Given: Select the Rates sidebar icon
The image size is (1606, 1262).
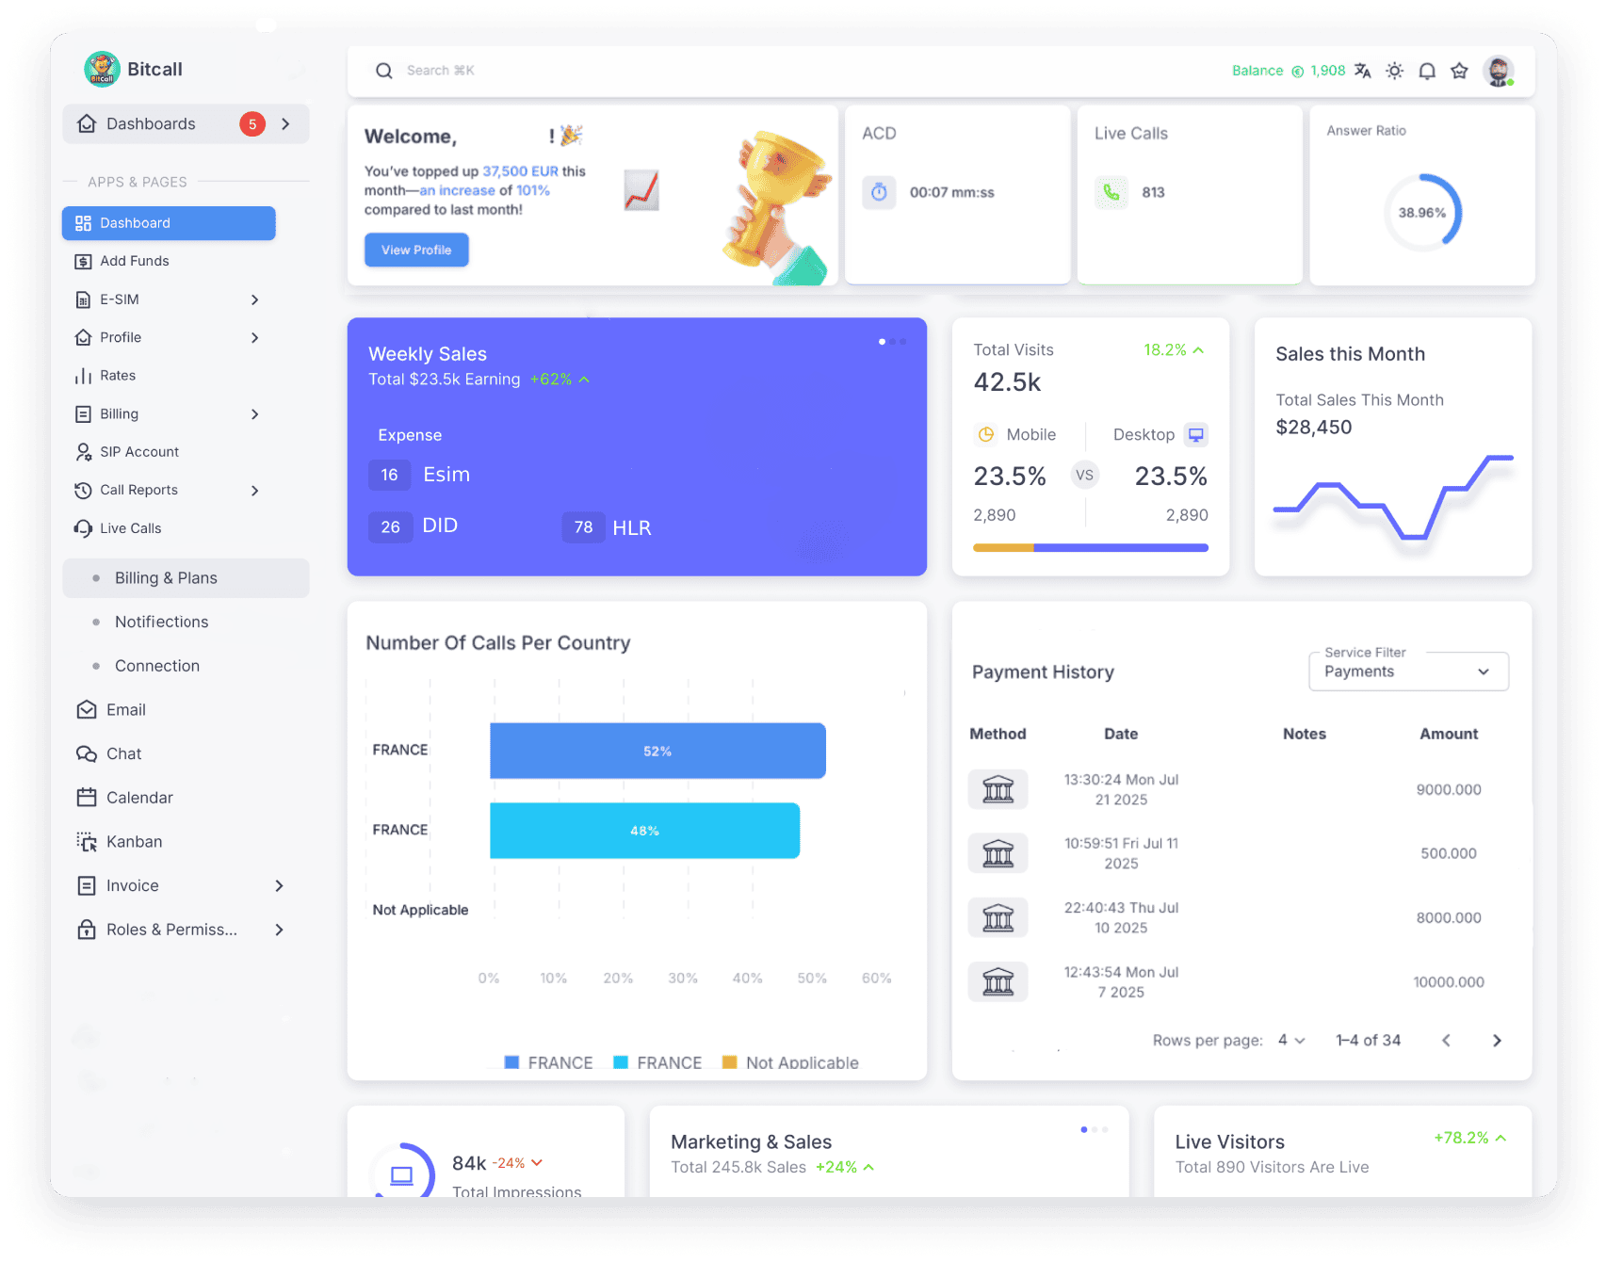Looking at the screenshot, I should (x=83, y=375).
